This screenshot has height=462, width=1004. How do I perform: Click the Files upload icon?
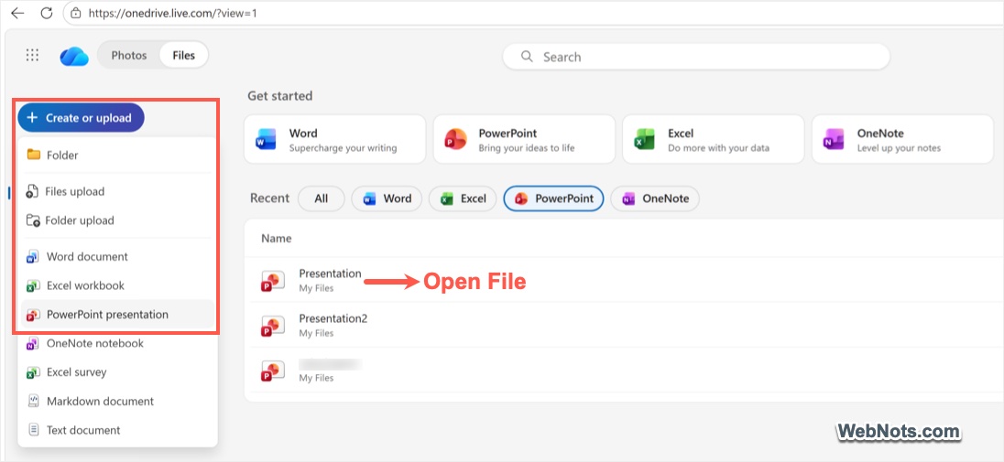33,191
